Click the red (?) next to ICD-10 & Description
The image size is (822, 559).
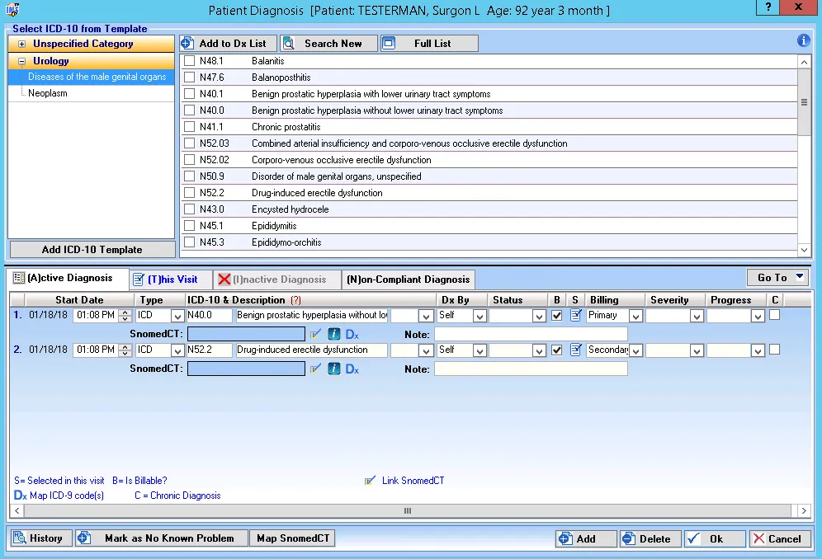point(295,301)
